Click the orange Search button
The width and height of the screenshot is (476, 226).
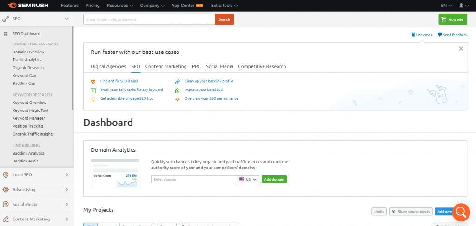coord(225,19)
